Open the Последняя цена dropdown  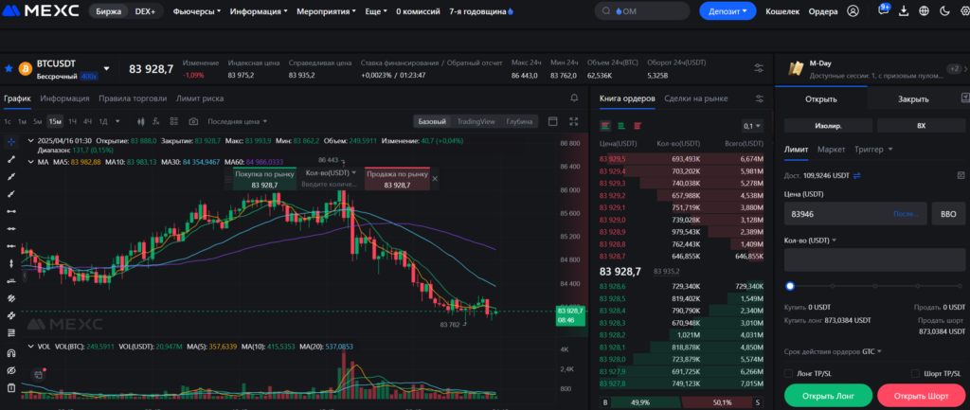coord(238,122)
